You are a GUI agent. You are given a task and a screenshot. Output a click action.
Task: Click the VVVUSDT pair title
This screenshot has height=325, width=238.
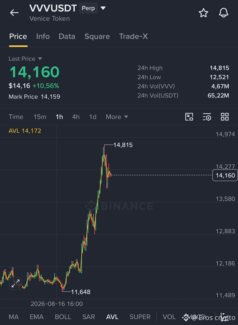pos(53,8)
